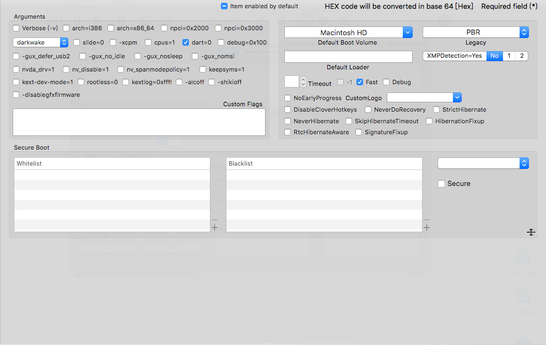
Task: Check the keepsyms=1 argument
Action: 203,69
